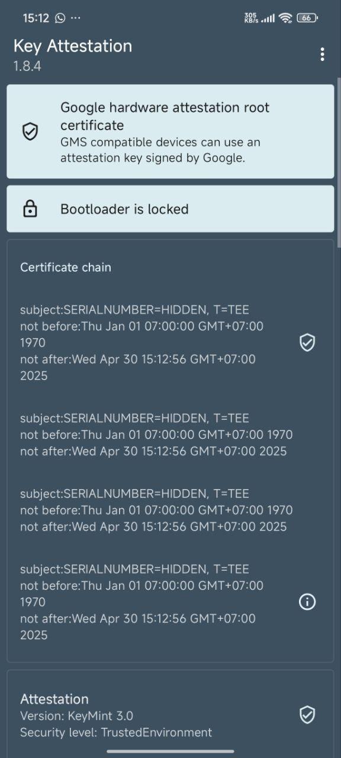Tap the Key Attestation app title
The height and width of the screenshot is (758, 341).
(73, 46)
